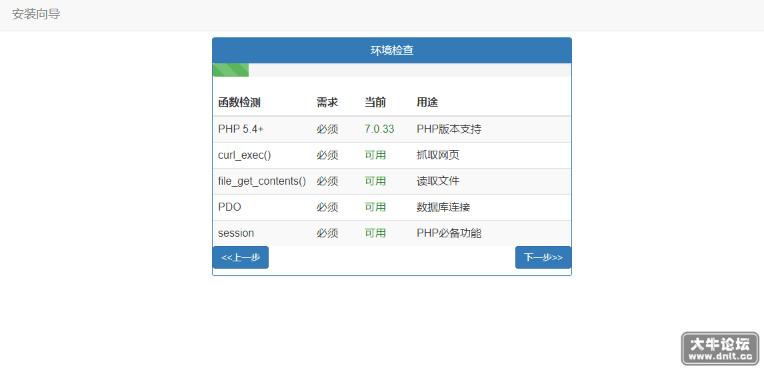Viewport: 764px width, 370px height.
Task: Click the 读取文件 description
Action: (438, 181)
